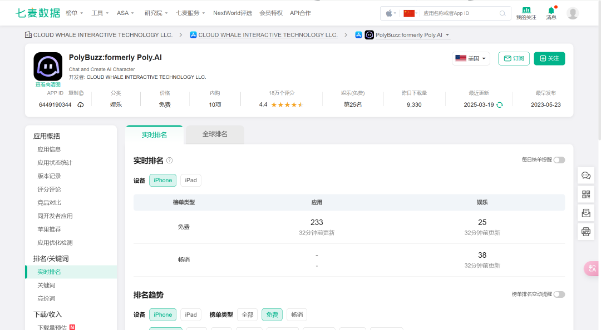601x330 pixels.
Task: Click the download icon beside app ID 6449190344
Action: click(81, 105)
